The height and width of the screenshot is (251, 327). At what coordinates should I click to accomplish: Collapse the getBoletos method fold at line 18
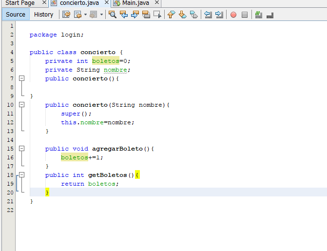pyautogui.click(x=22, y=174)
